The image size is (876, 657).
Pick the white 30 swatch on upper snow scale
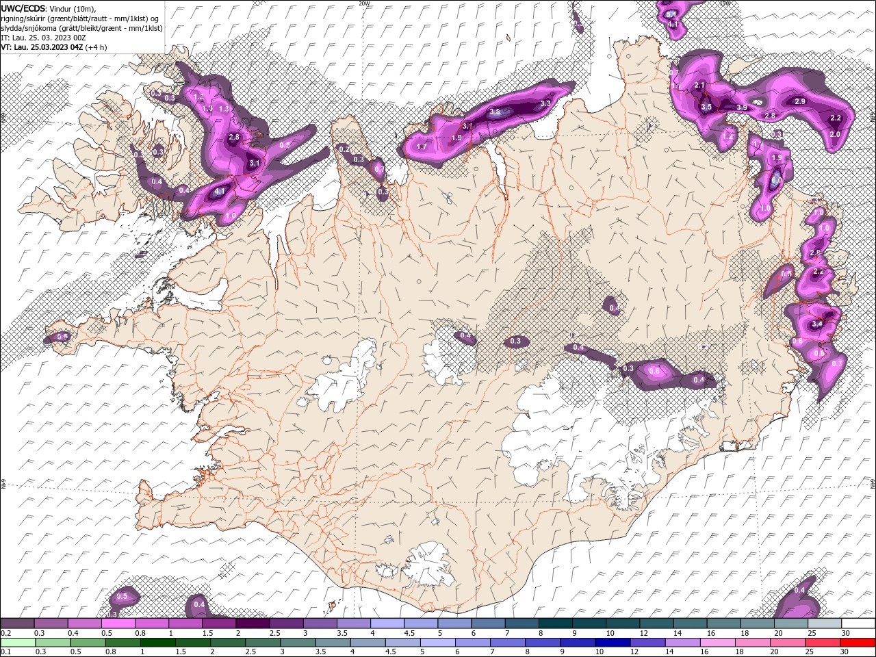click(858, 623)
